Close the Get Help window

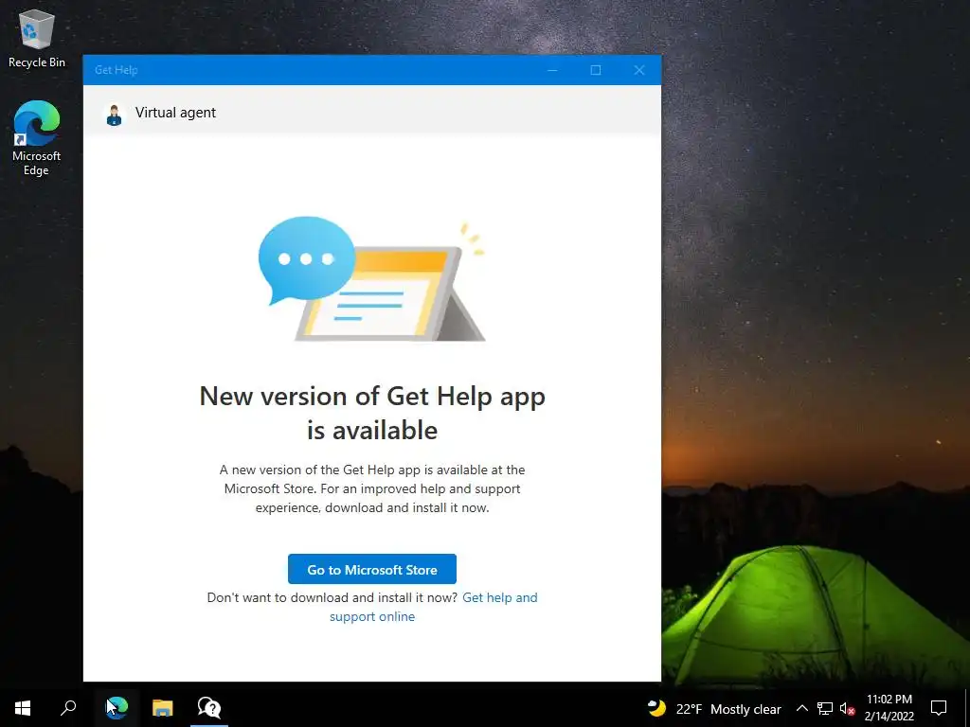(x=639, y=70)
